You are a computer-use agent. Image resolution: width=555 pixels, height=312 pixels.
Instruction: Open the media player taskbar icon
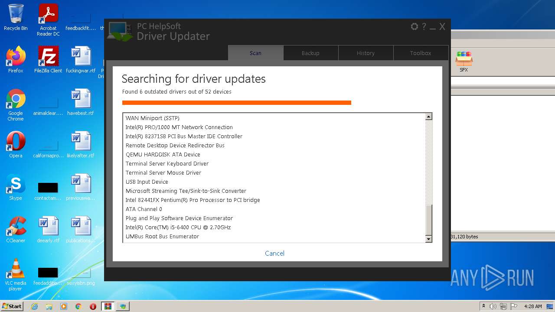64,306
